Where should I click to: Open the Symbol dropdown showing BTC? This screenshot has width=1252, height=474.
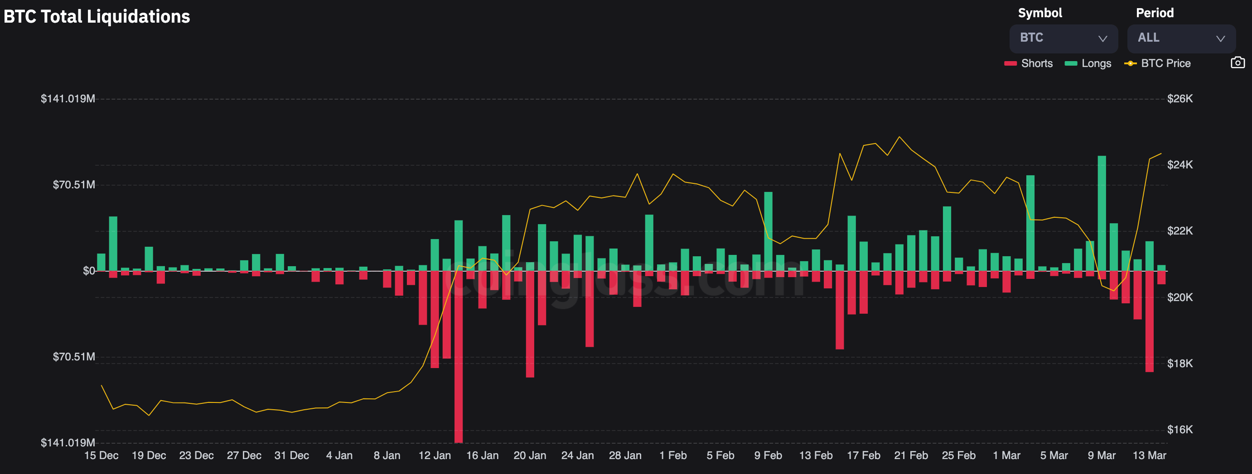tap(1063, 38)
